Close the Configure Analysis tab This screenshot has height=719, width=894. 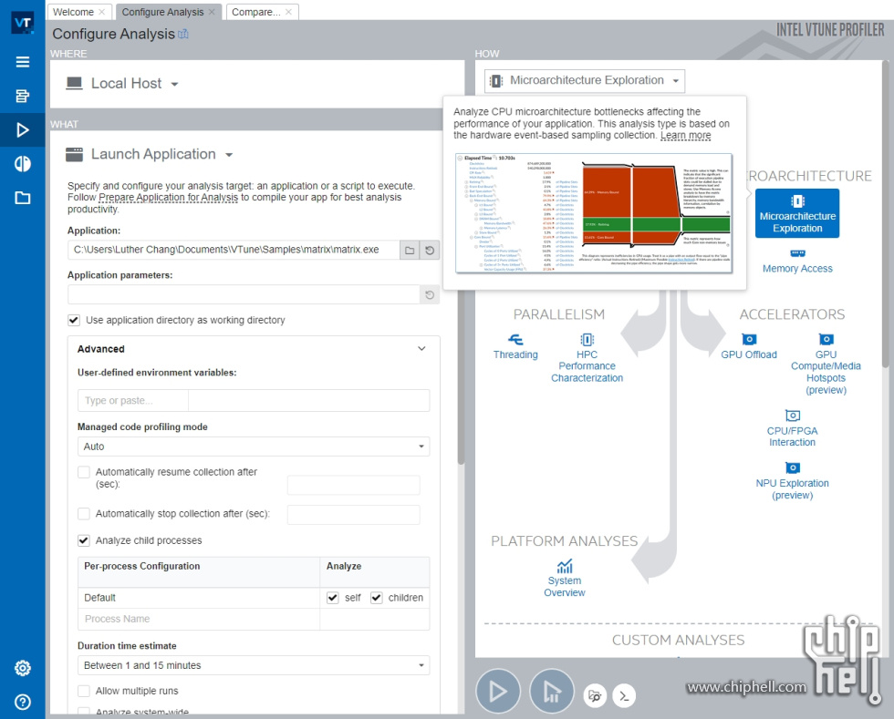tap(212, 12)
